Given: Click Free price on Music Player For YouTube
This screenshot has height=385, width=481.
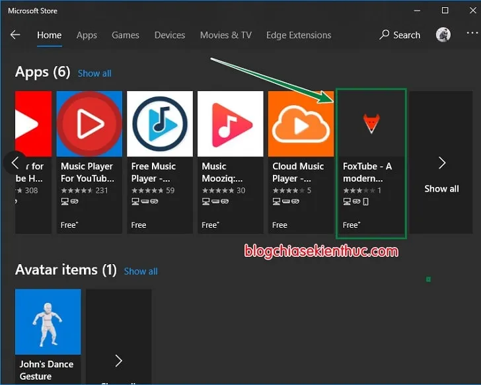Looking at the screenshot, I should tap(69, 225).
